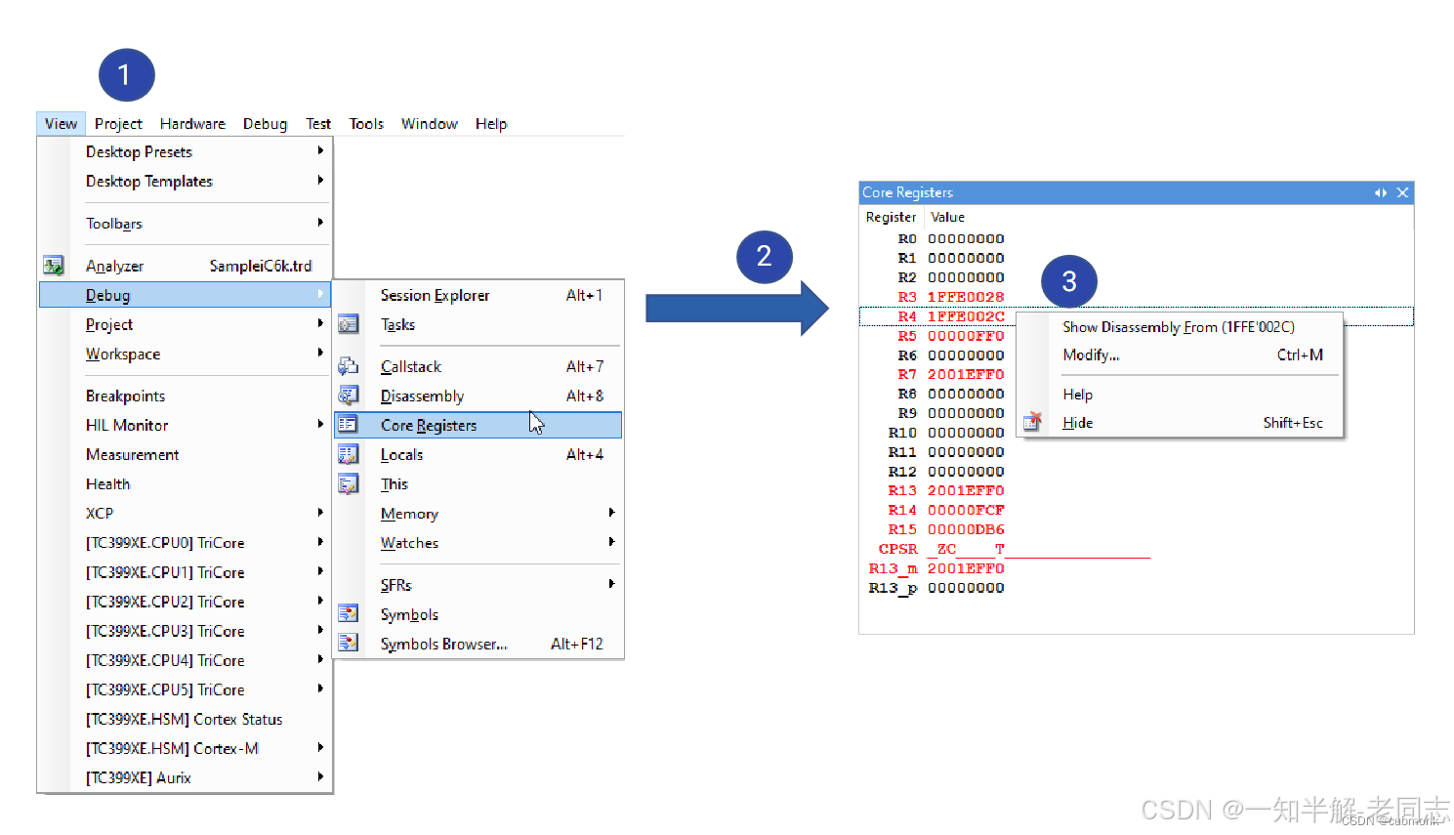Click the This window icon

tap(349, 483)
